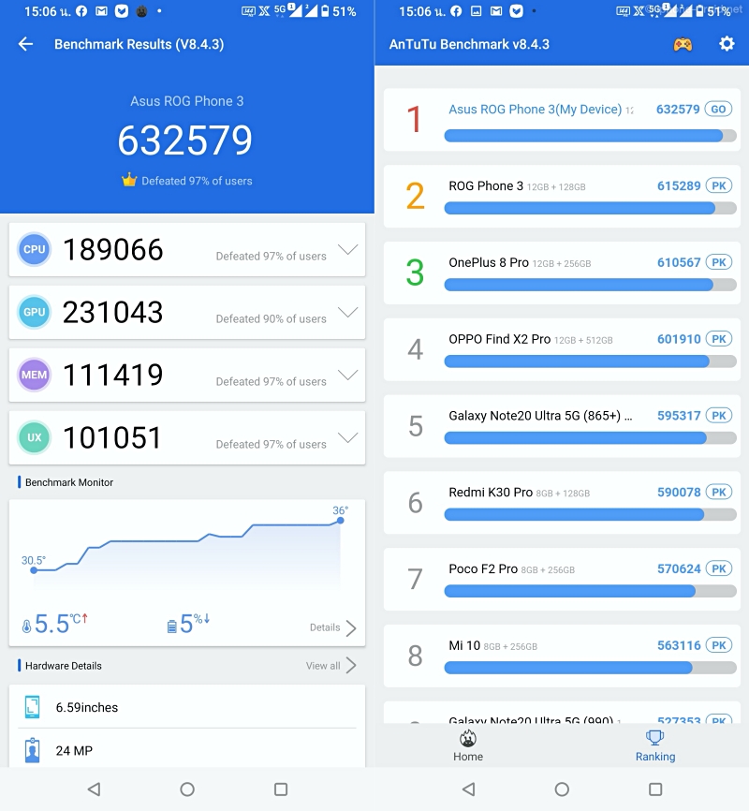This screenshot has height=811, width=749.
Task: Switch to the Home tab
Action: [x=468, y=745]
